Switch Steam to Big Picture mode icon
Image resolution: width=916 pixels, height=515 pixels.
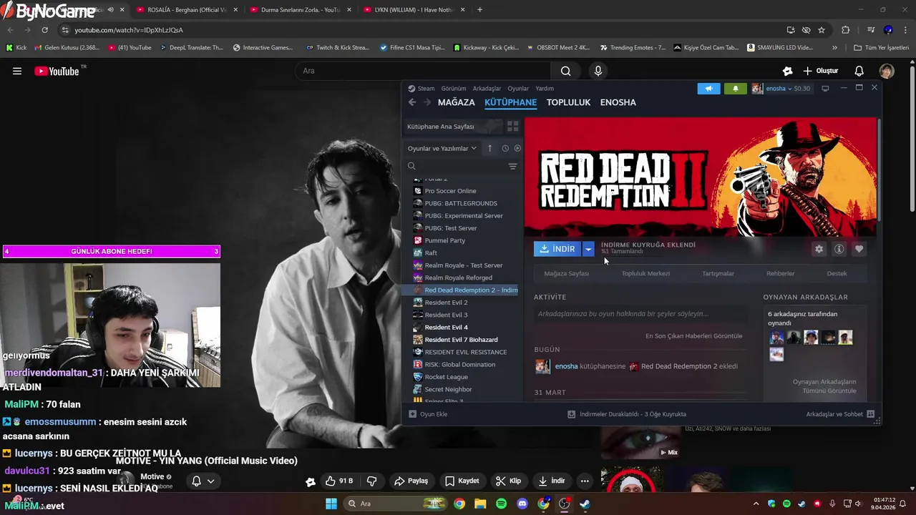click(825, 89)
